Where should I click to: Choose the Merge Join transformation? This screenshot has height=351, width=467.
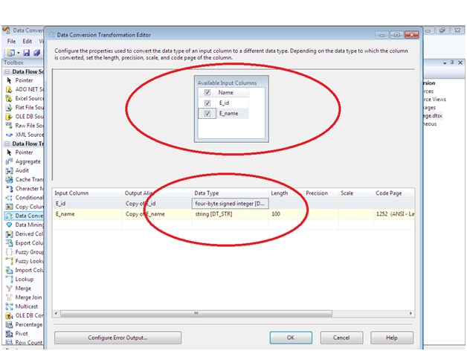point(27,297)
